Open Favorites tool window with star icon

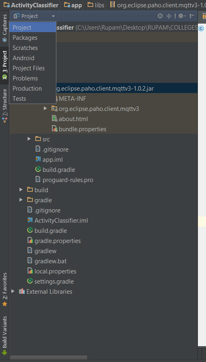tap(4, 290)
